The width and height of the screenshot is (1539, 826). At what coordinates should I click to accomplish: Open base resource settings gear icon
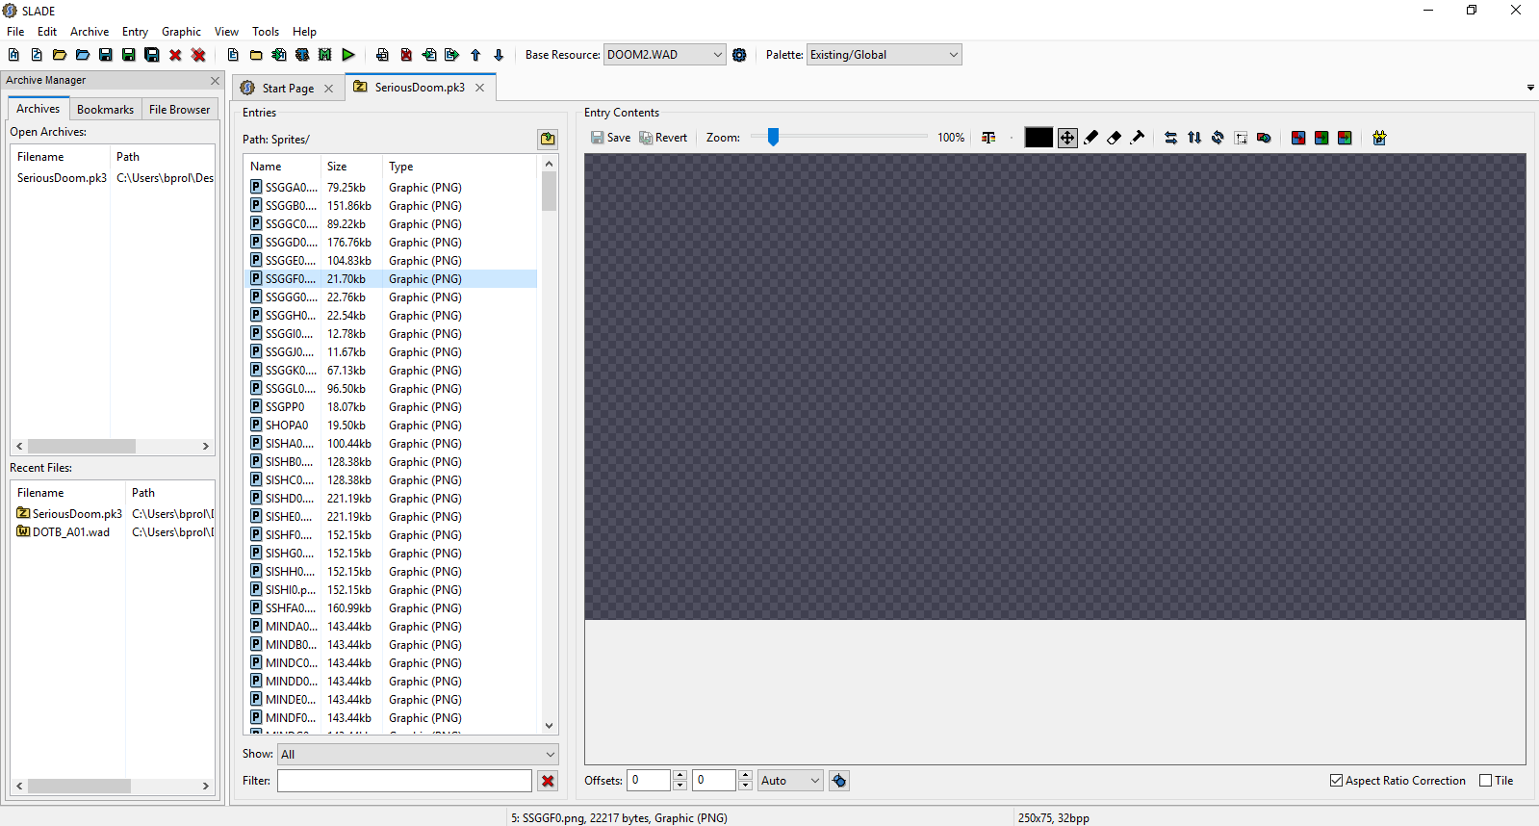click(x=739, y=55)
